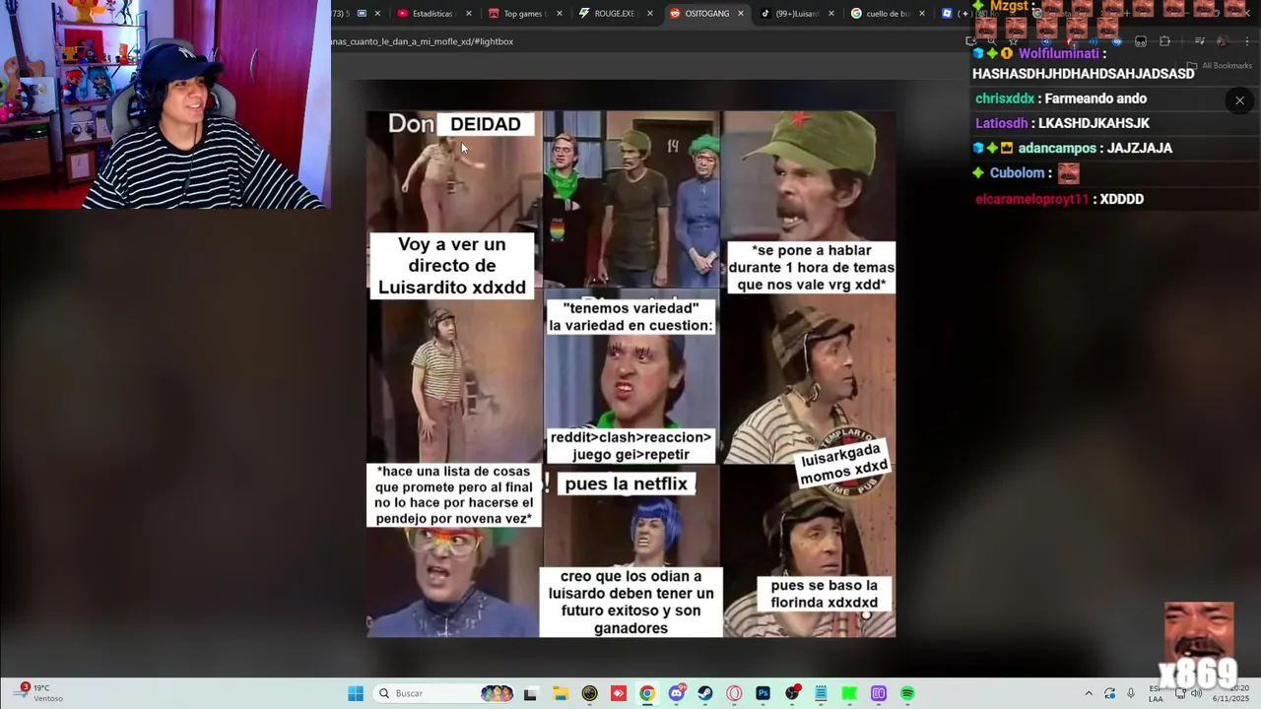
Task: Open All Bookmarks folder
Action: pyautogui.click(x=1220, y=66)
